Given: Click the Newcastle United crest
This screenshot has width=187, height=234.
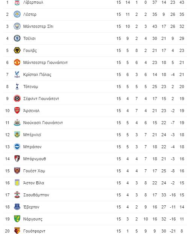Looking at the screenshot, I should point(17,123).
